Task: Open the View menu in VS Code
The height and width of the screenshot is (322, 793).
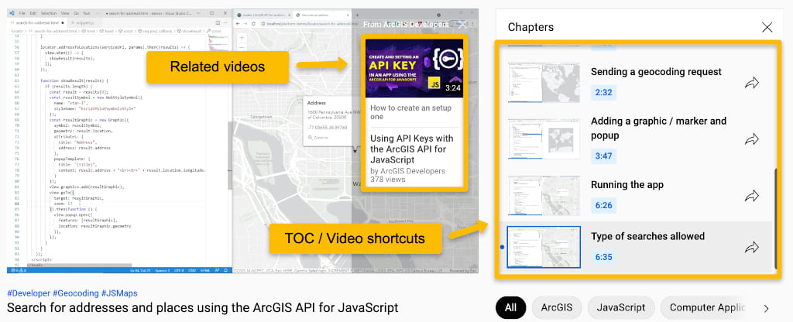Action: click(65, 12)
